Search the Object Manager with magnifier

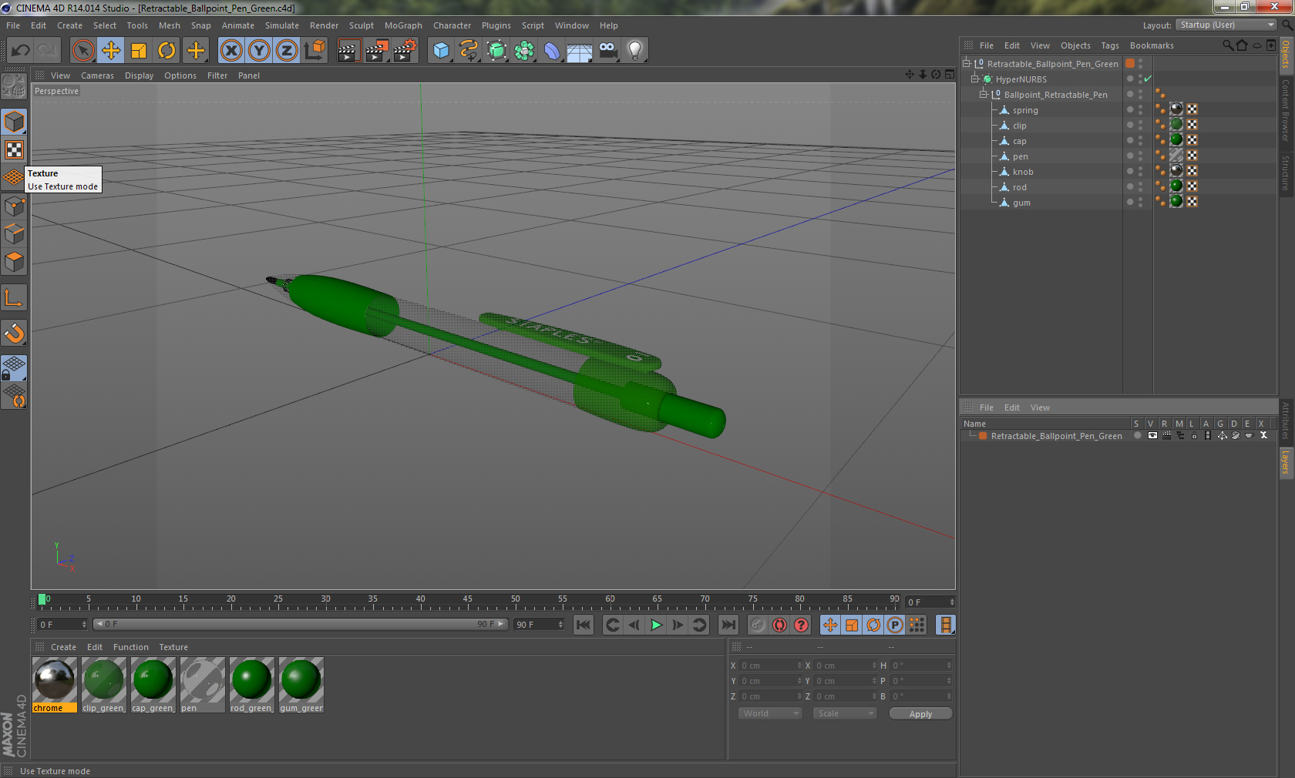click(x=1227, y=45)
